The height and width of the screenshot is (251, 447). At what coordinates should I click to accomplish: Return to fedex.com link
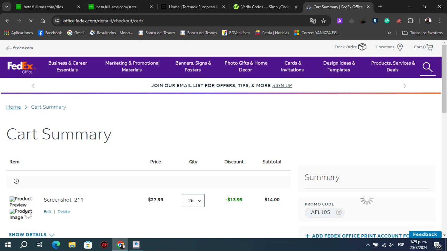click(20, 48)
